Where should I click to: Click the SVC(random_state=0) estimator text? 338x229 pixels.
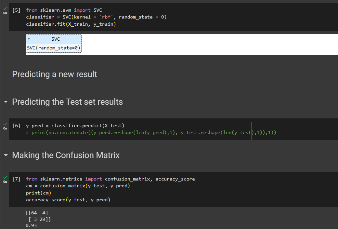pyautogui.click(x=53, y=48)
